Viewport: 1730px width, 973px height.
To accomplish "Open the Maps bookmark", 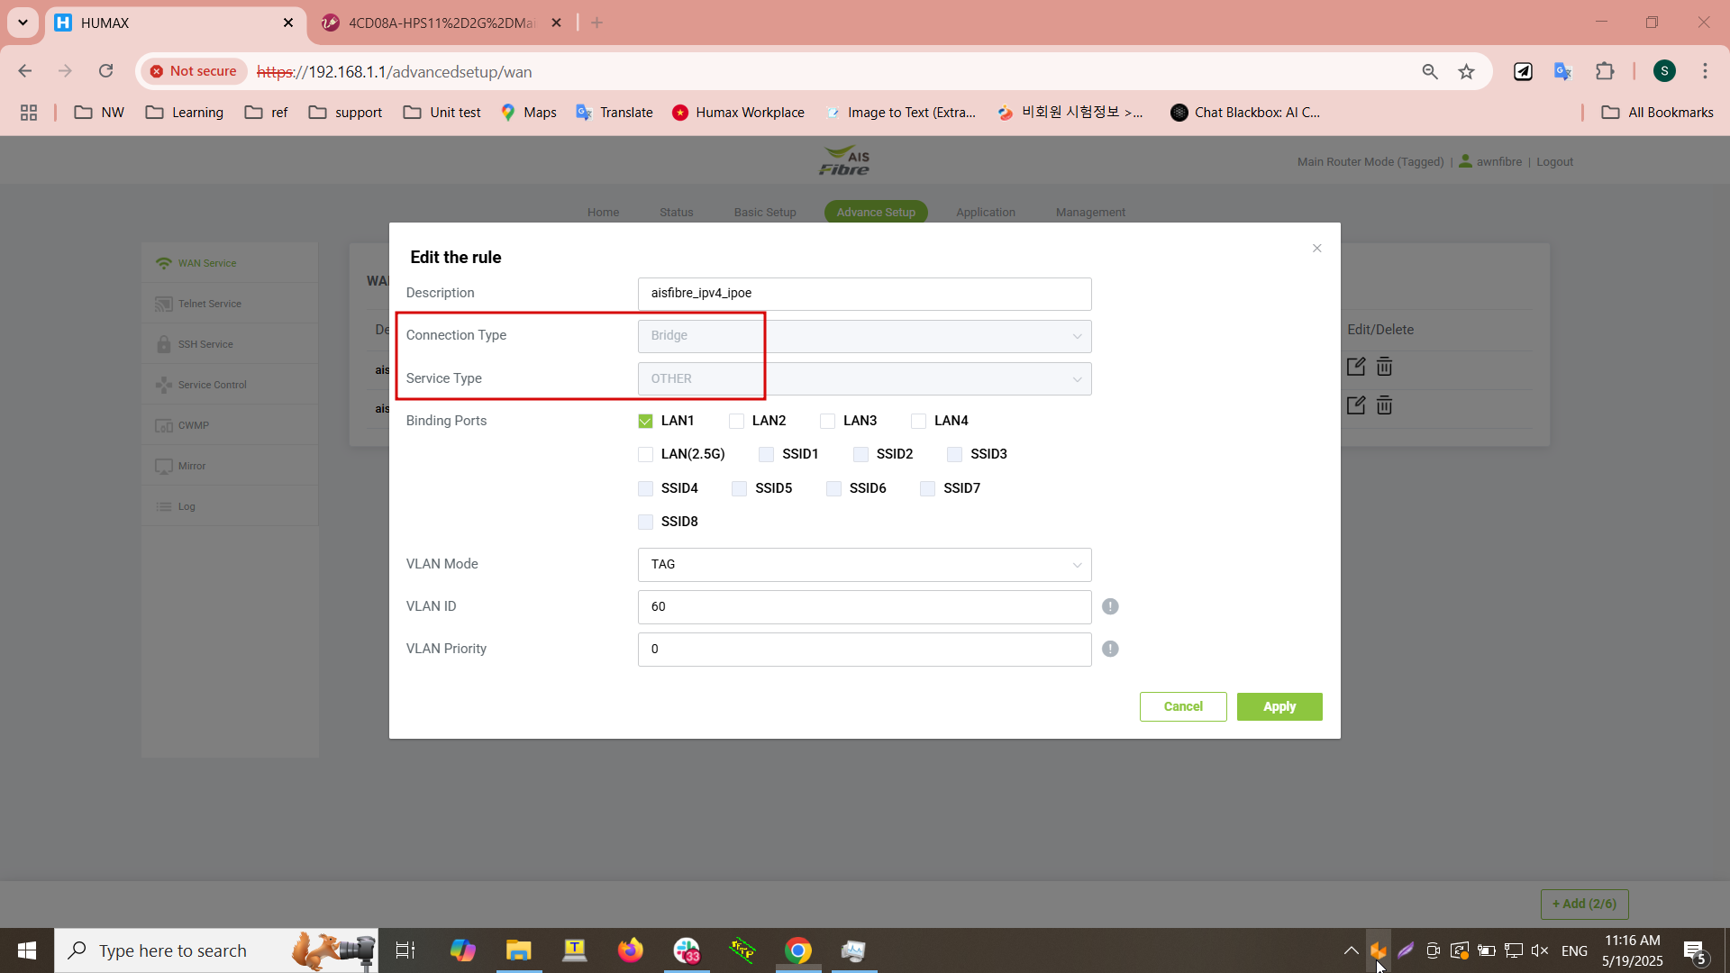I will pos(529,113).
